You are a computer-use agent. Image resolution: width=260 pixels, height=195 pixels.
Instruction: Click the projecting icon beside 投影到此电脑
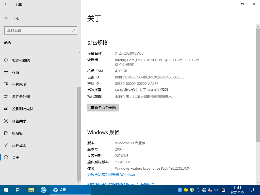(x=6, y=109)
